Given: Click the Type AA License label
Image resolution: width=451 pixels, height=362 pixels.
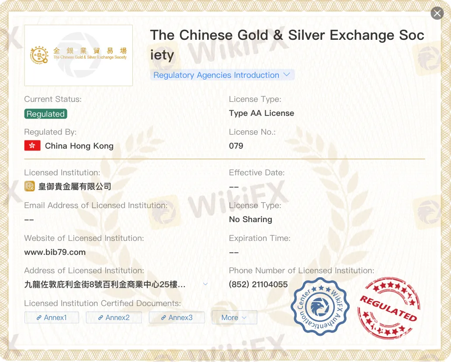Looking at the screenshot, I should (x=261, y=113).
